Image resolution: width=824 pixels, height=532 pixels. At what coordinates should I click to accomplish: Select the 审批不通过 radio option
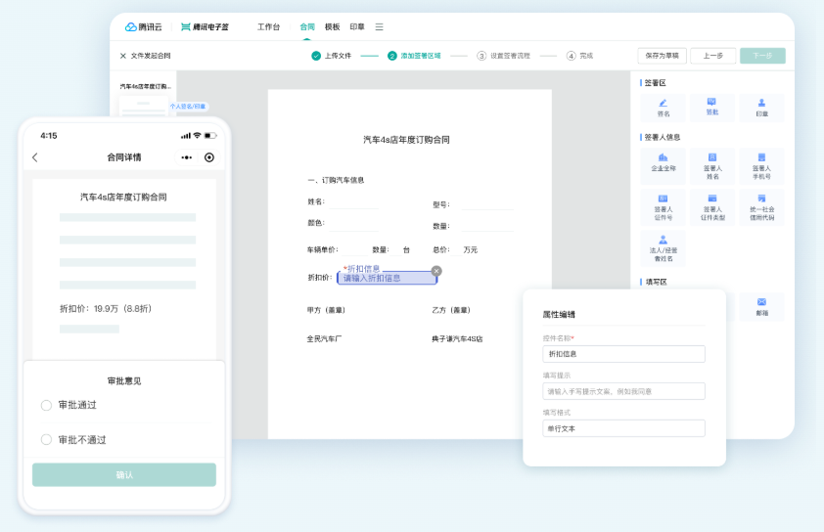click(x=46, y=439)
